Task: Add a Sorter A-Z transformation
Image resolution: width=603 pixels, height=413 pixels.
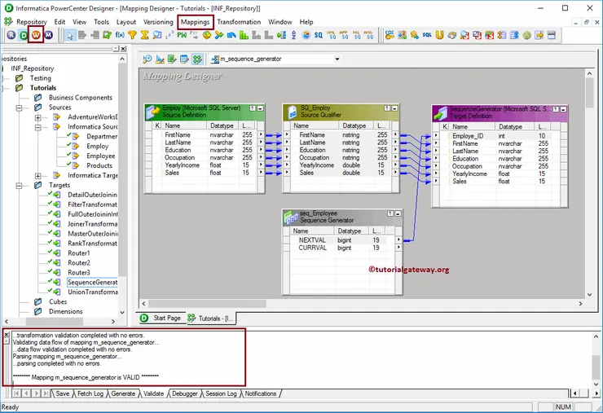Action: 294,35
